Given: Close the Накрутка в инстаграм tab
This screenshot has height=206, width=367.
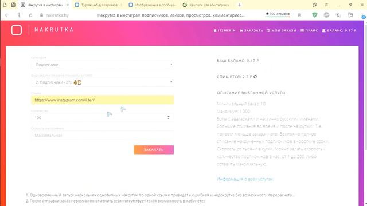Looking at the screenshot, I should [68, 5].
